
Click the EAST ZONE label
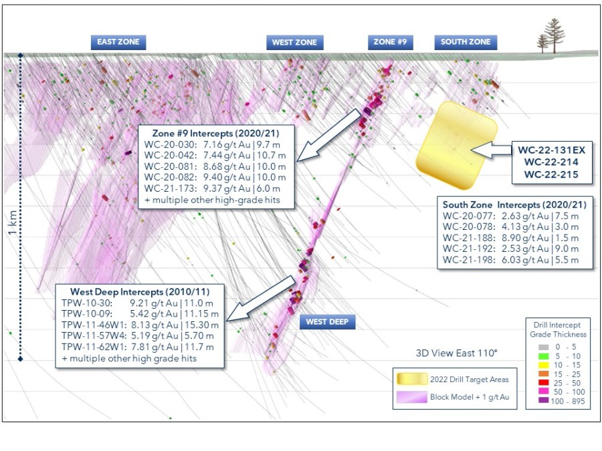coord(118,42)
